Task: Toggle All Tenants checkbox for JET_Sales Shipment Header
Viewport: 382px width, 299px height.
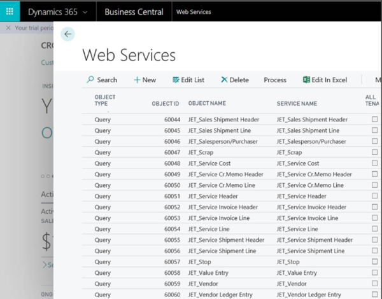Action: (375, 120)
